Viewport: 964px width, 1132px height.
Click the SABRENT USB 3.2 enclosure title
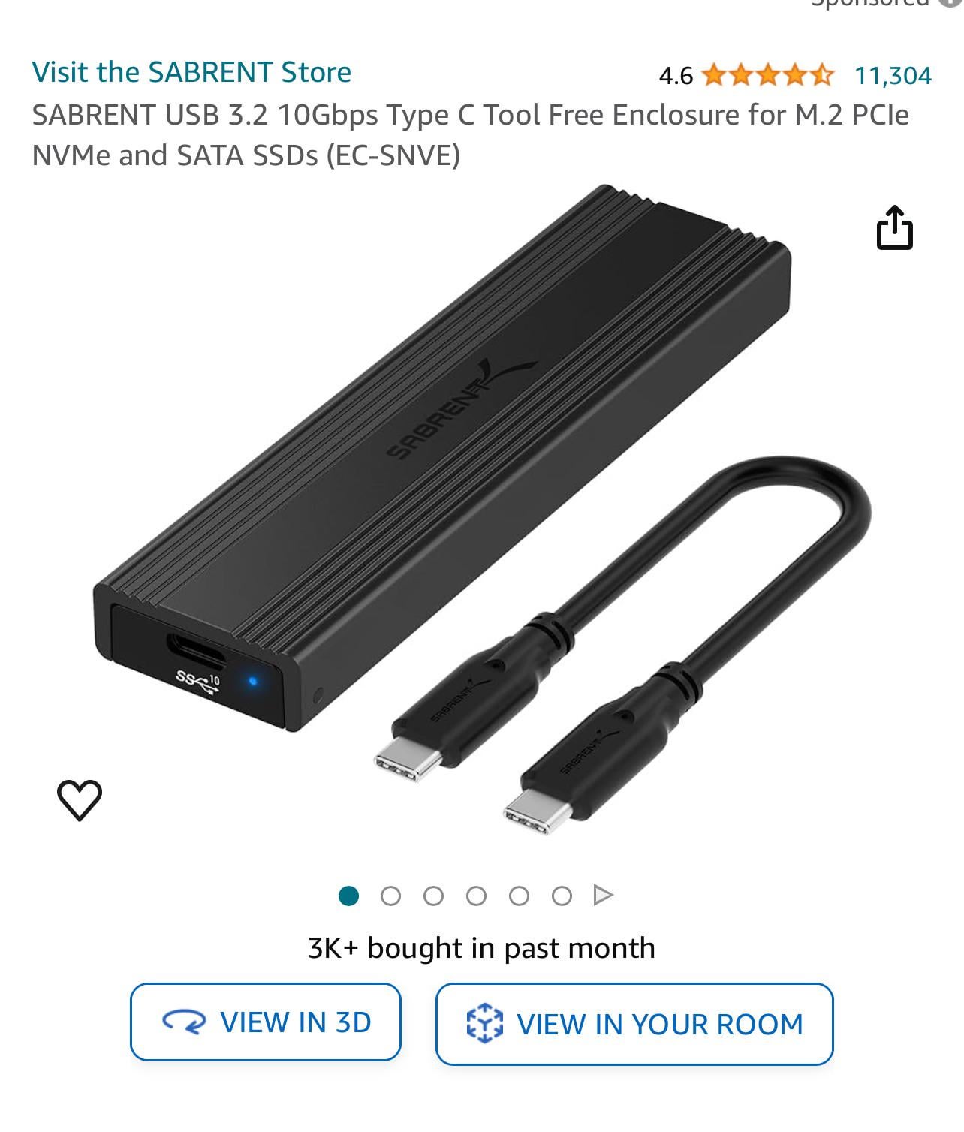[x=470, y=135]
